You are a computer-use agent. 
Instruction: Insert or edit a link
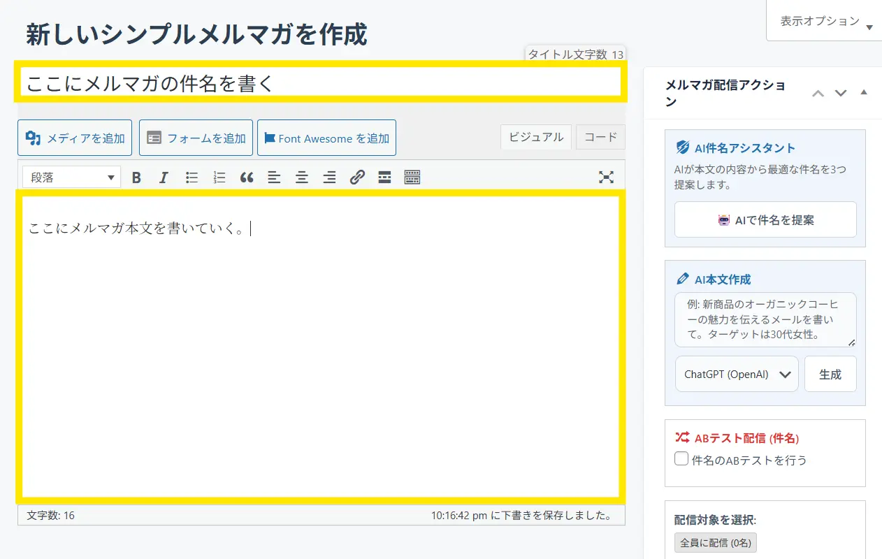tap(357, 177)
